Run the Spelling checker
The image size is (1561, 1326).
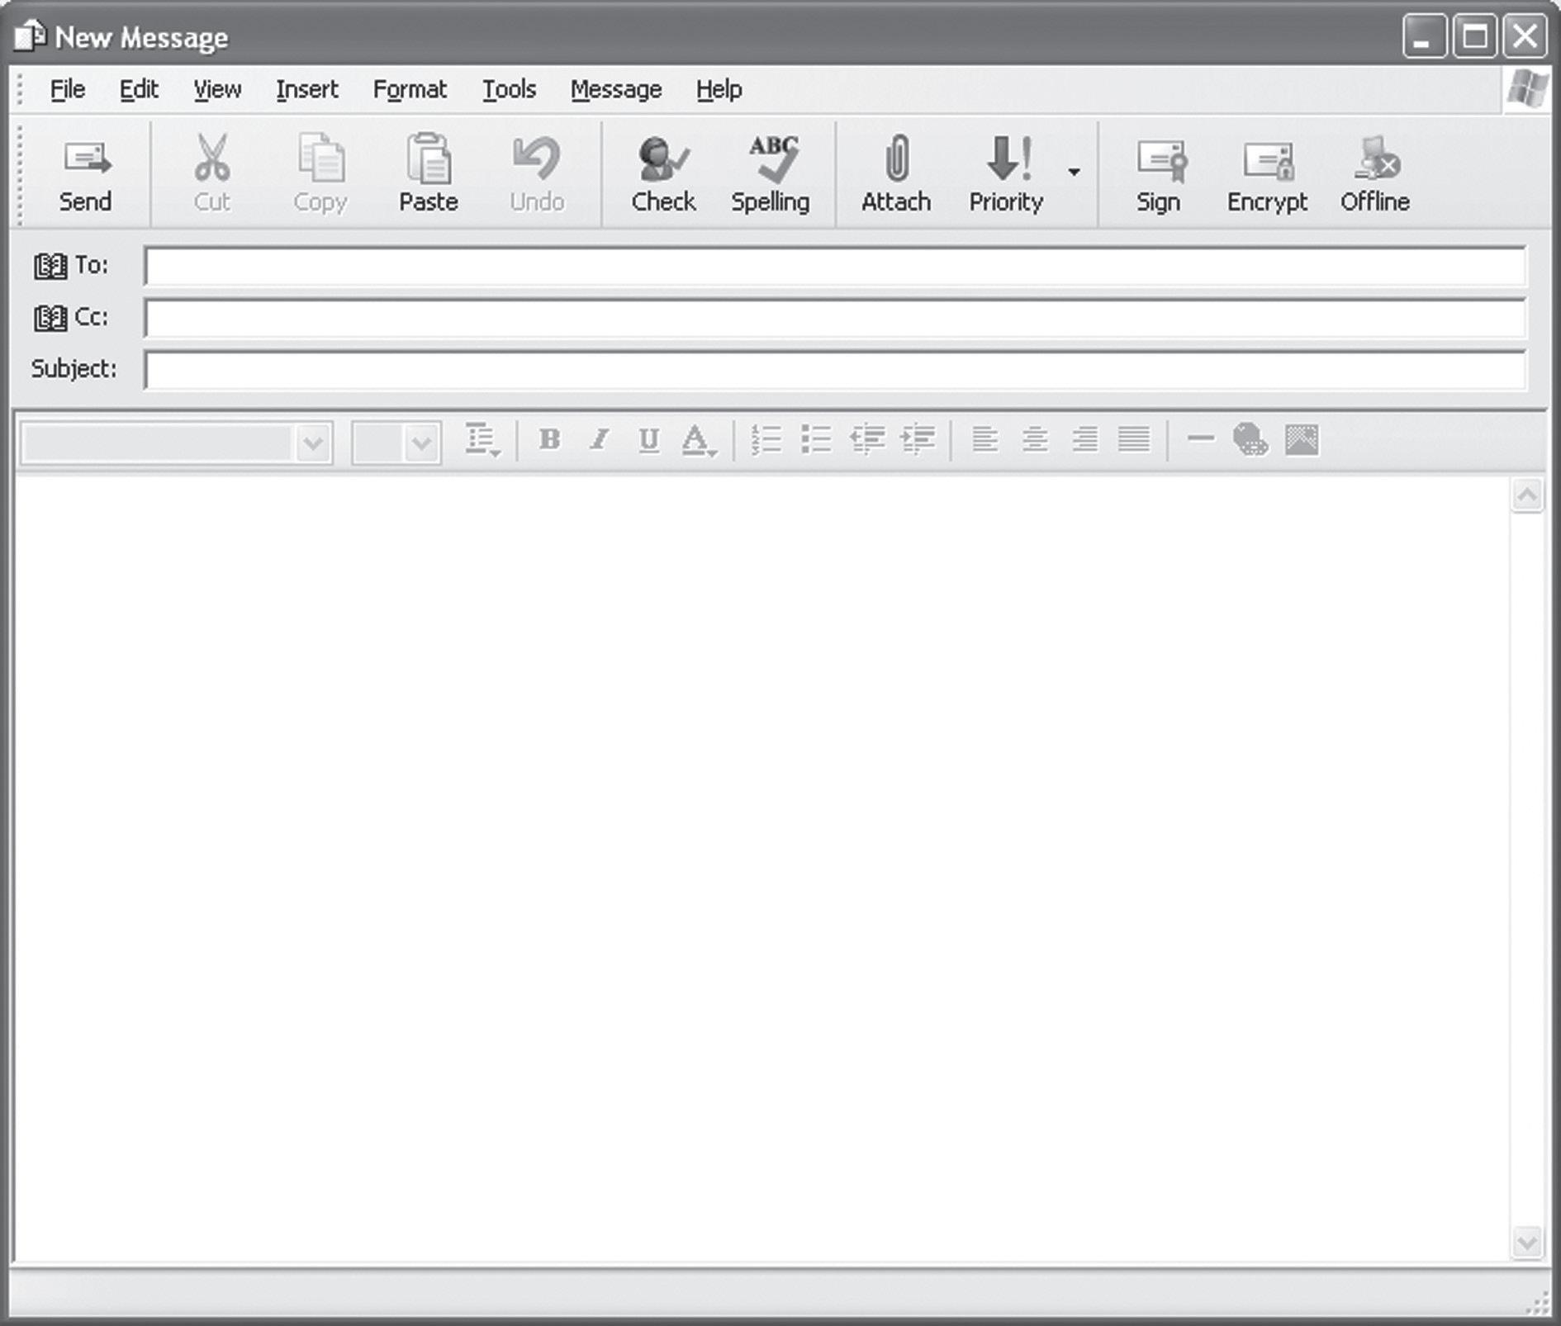point(771,174)
